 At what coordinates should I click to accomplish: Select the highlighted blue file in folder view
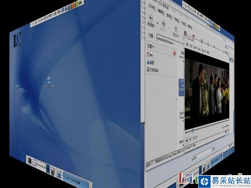coord(182,87)
